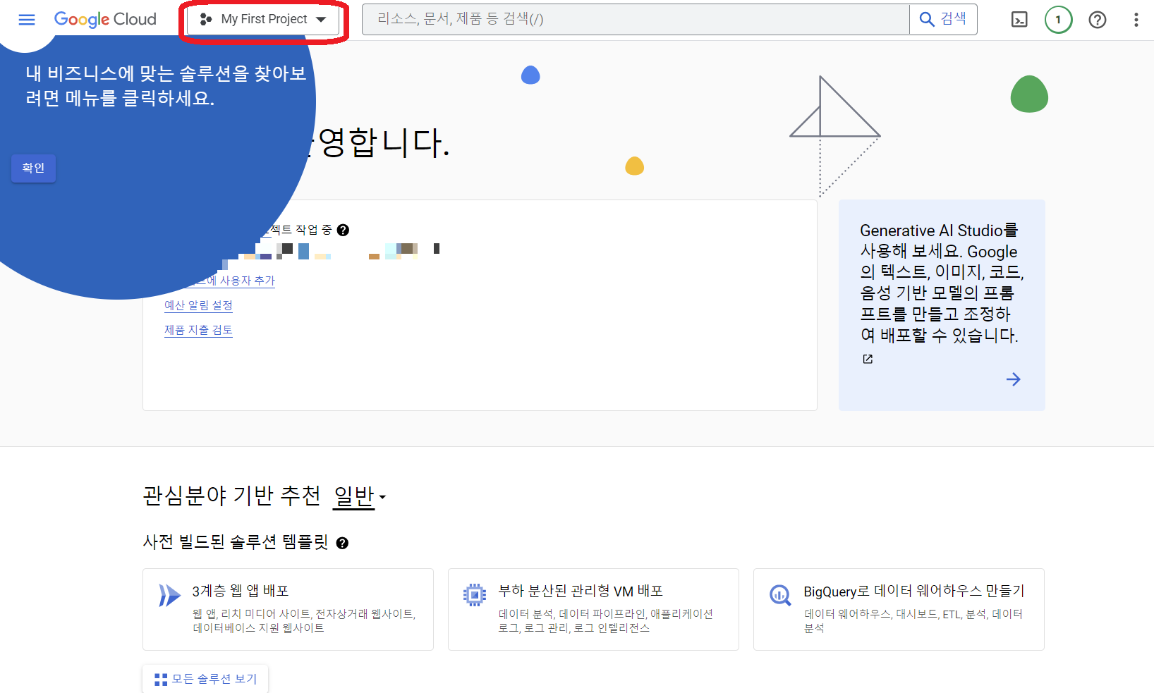Click the project dropdown arrow
Viewport: 1154px width, 693px height.
[x=321, y=20]
